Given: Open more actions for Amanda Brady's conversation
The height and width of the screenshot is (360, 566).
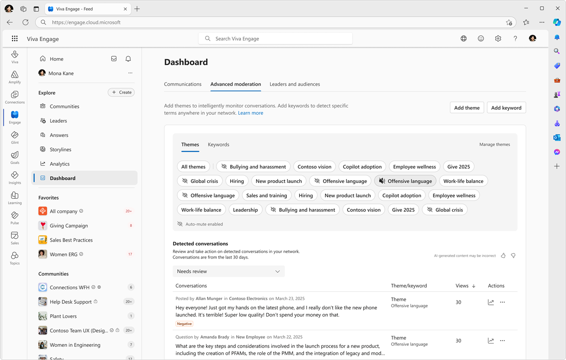Looking at the screenshot, I should tap(502, 341).
